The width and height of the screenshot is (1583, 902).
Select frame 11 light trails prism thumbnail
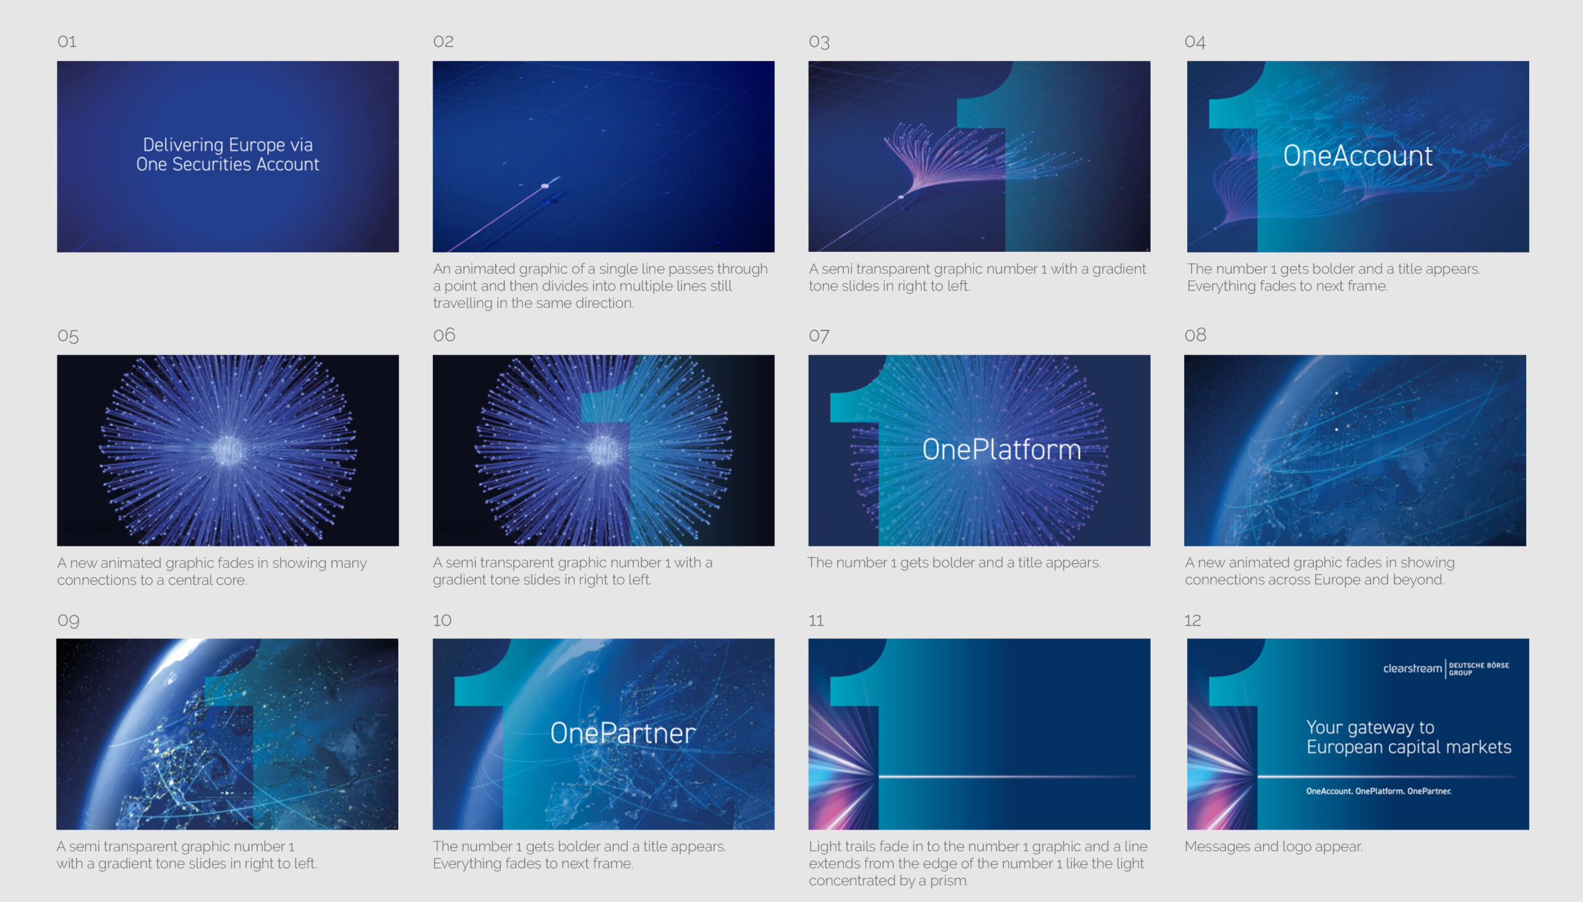(x=978, y=733)
